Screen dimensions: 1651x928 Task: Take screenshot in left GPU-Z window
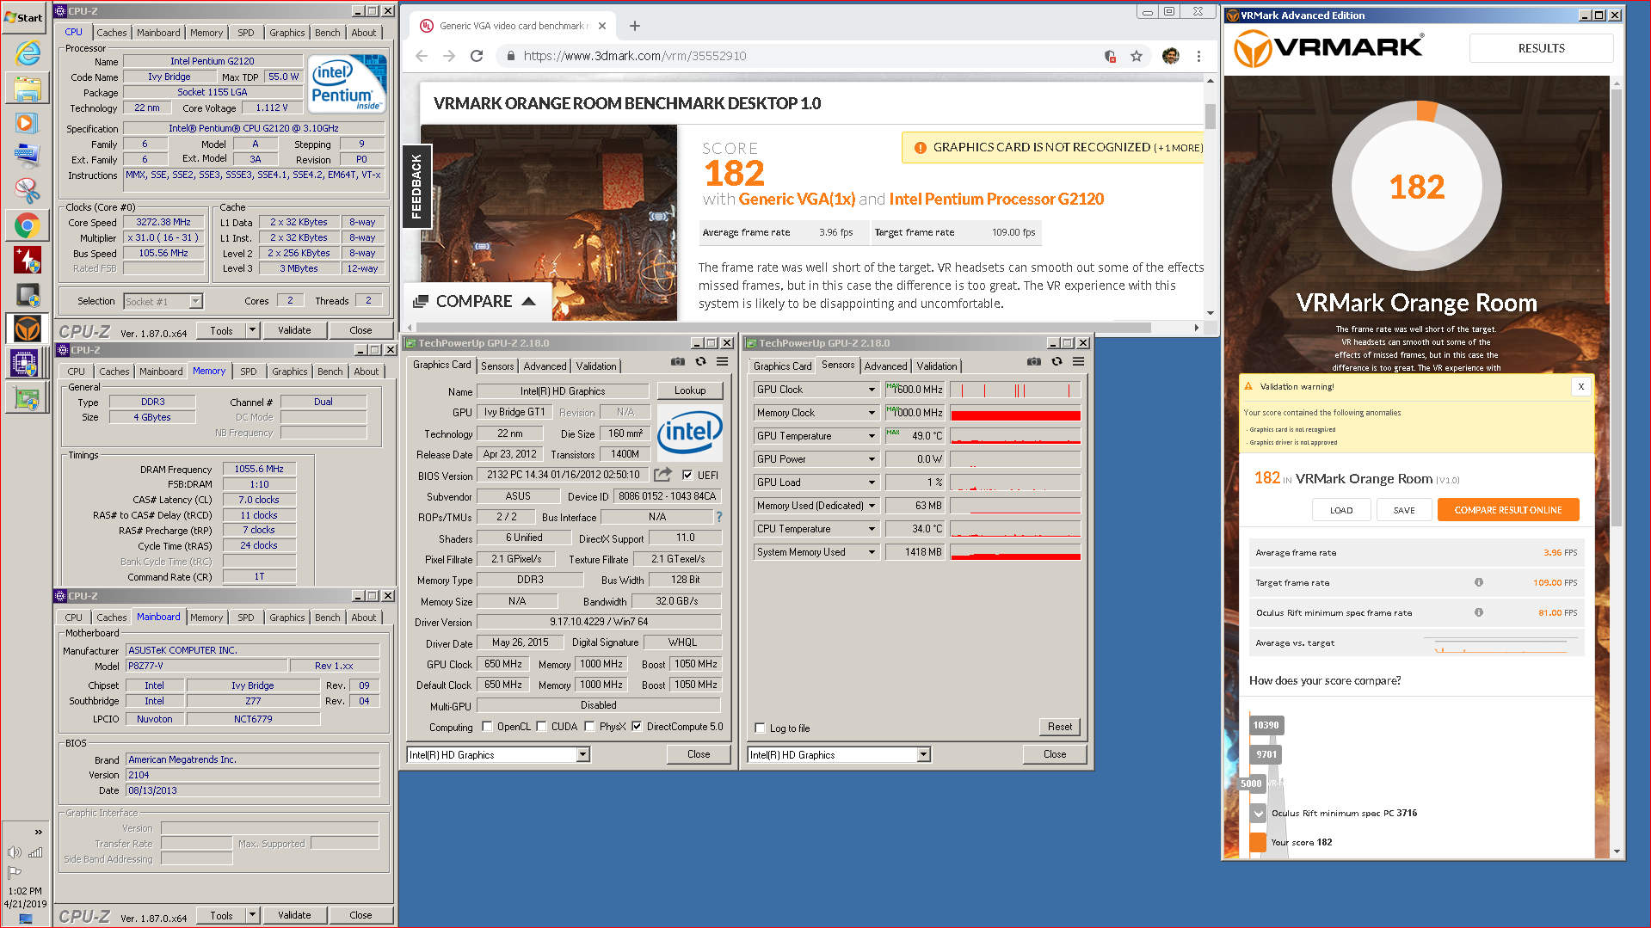point(678,362)
